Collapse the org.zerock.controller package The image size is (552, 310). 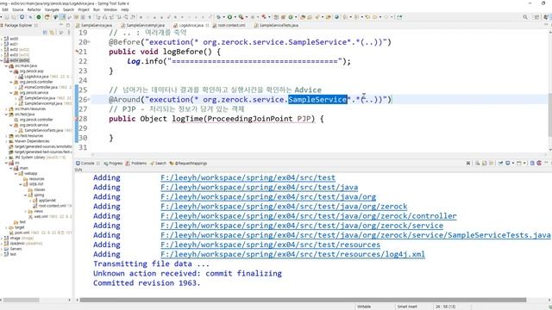coord(11,82)
